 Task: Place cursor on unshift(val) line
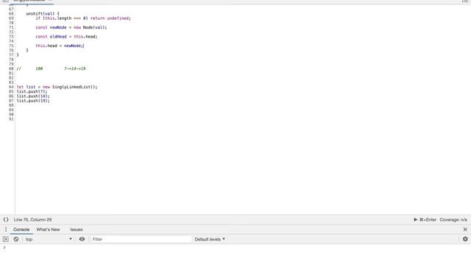click(x=43, y=14)
